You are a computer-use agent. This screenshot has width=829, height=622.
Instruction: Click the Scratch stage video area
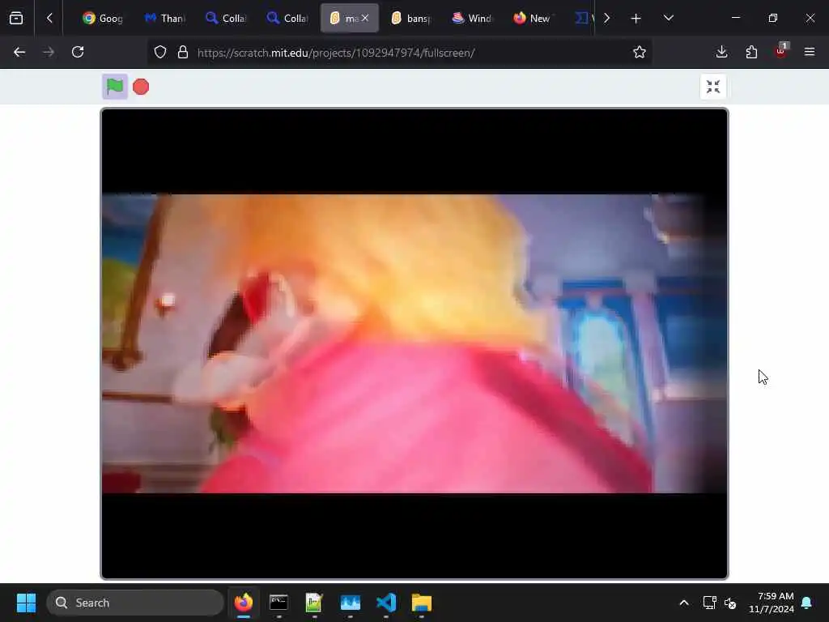[x=414, y=343]
